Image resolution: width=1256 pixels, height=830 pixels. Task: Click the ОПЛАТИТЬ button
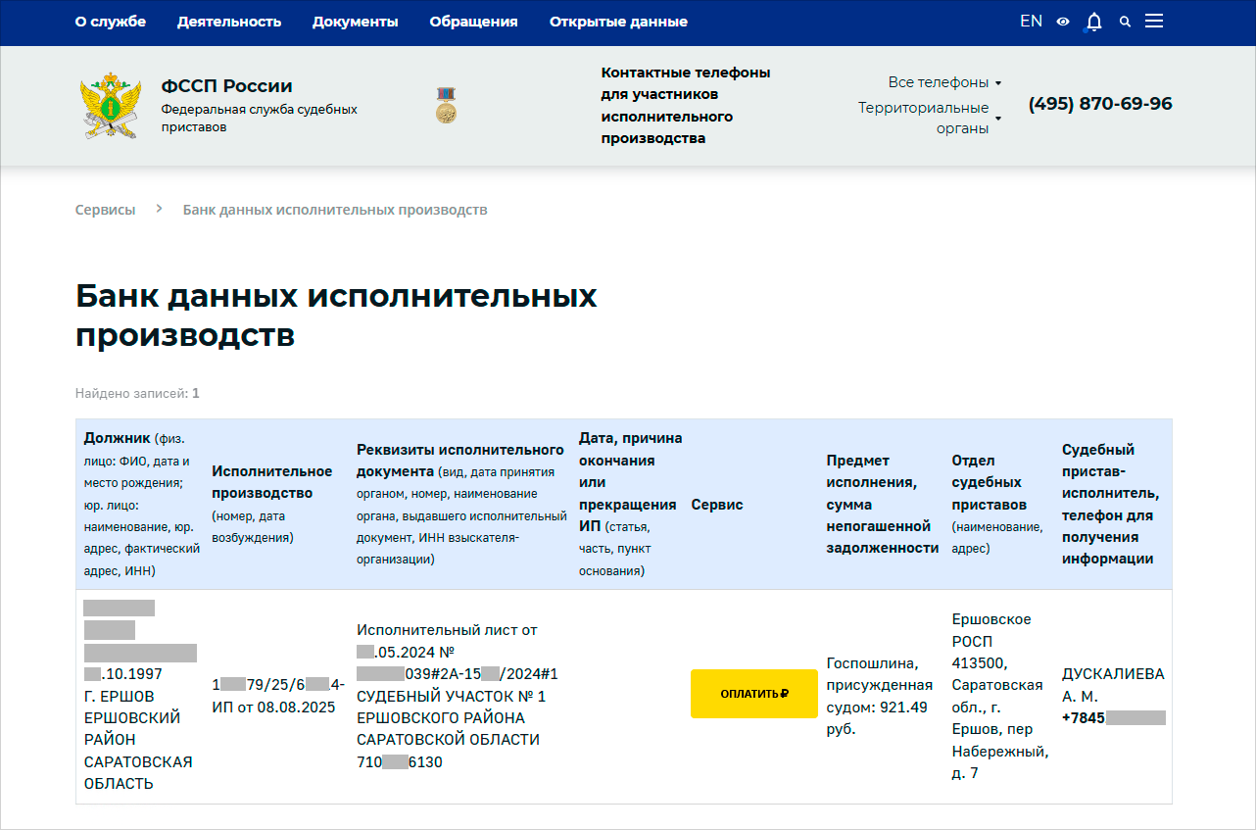coord(754,693)
